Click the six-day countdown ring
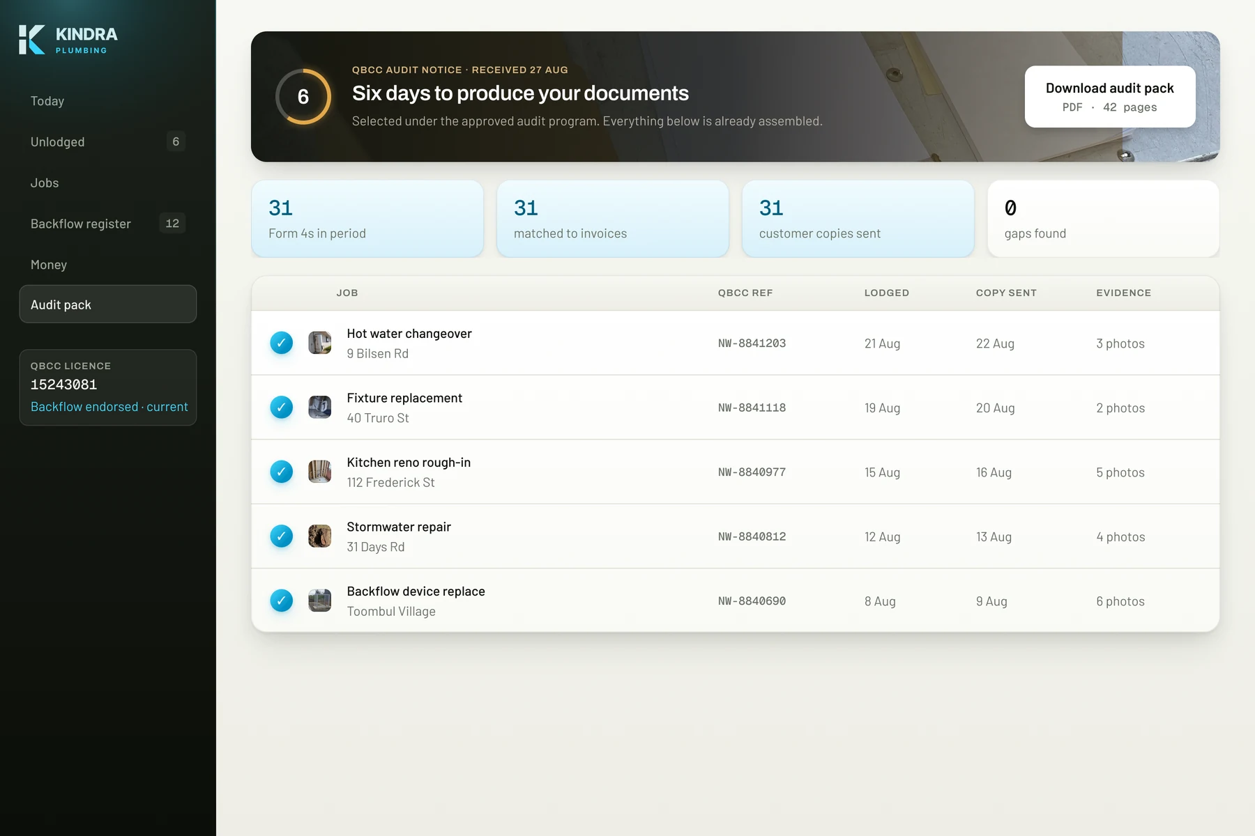 [303, 97]
